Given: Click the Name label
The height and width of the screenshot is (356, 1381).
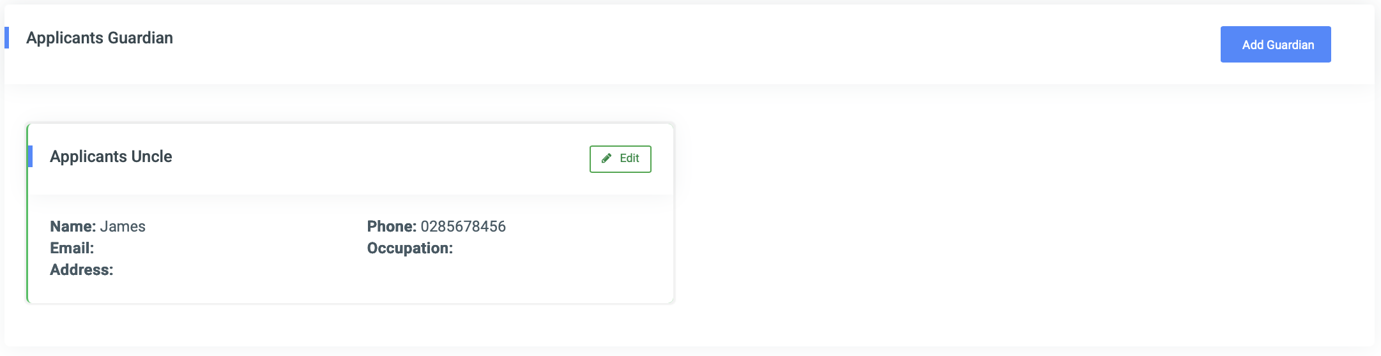Looking at the screenshot, I should pos(73,226).
